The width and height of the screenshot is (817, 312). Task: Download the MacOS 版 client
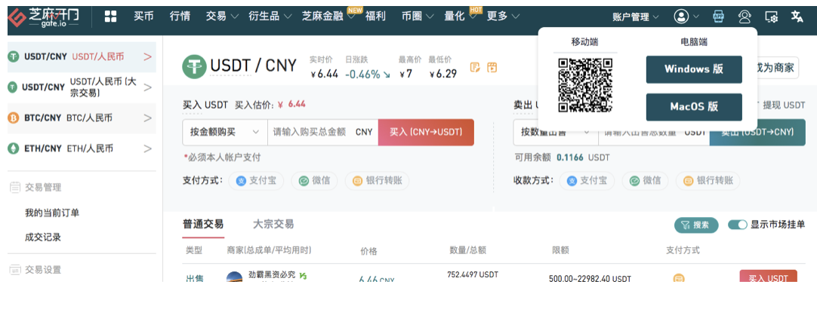click(694, 107)
